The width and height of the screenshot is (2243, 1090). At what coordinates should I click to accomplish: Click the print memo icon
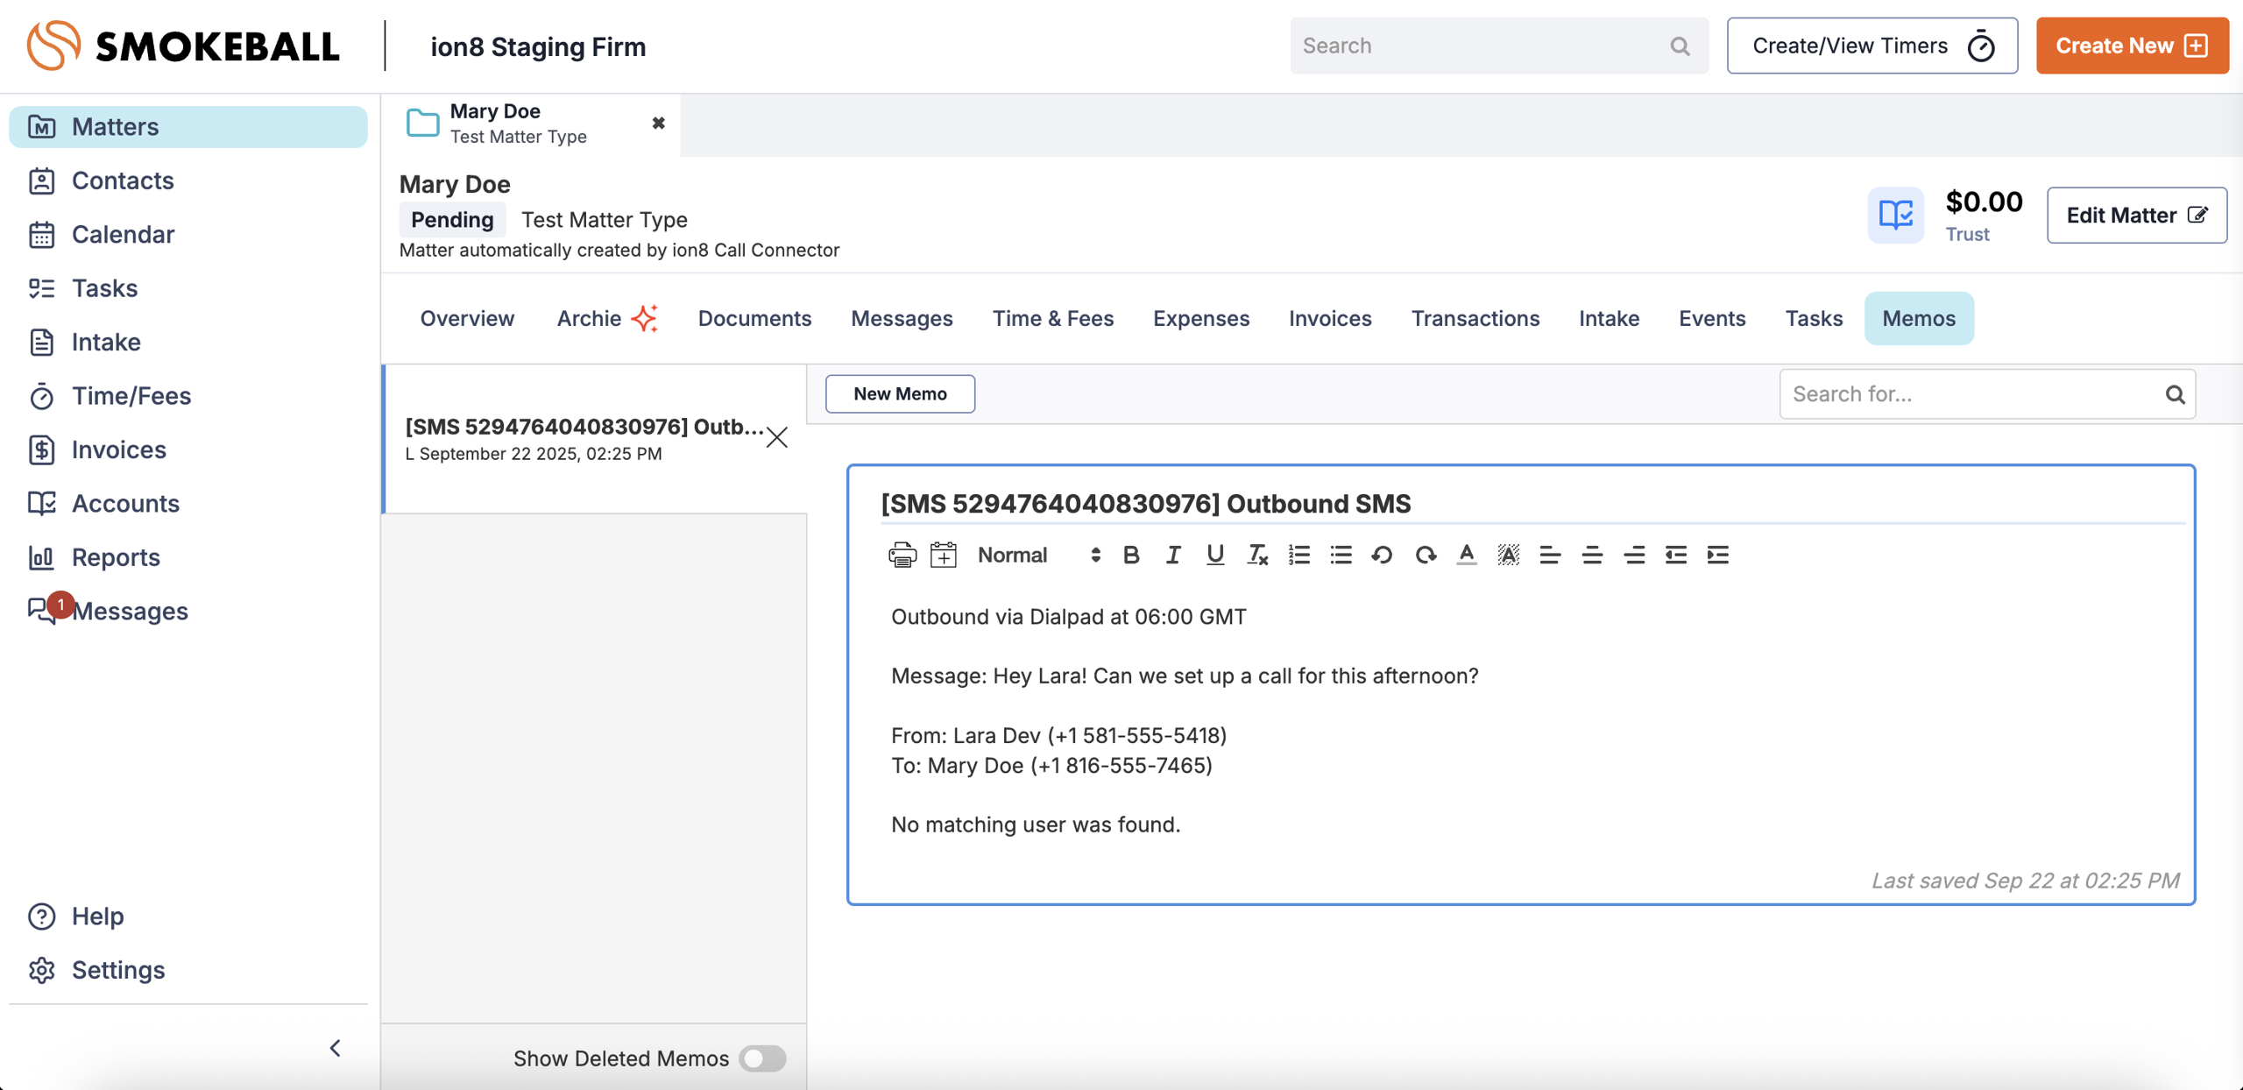pyautogui.click(x=902, y=555)
